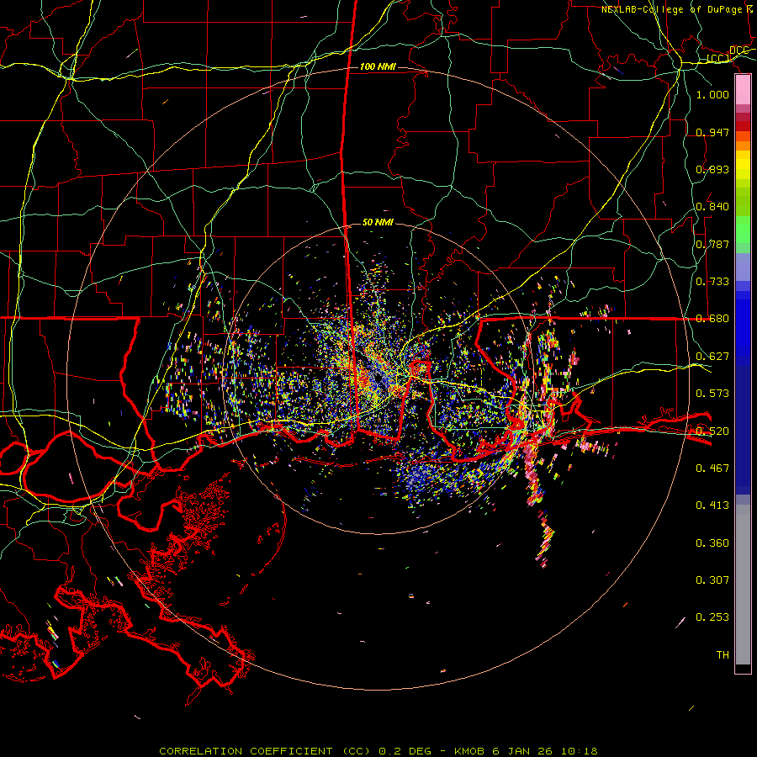This screenshot has height=757, width=757.
Task: Click the 50 NMI range ring label
Action: click(x=378, y=222)
